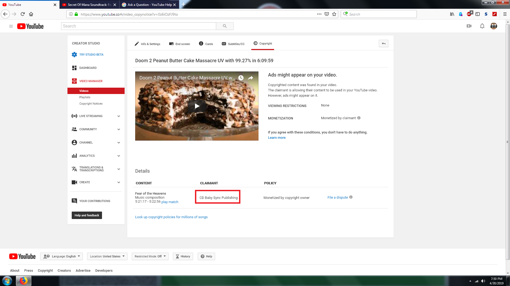Click play match for Fear of the Heavens
This screenshot has width=510, height=286.
(169, 202)
